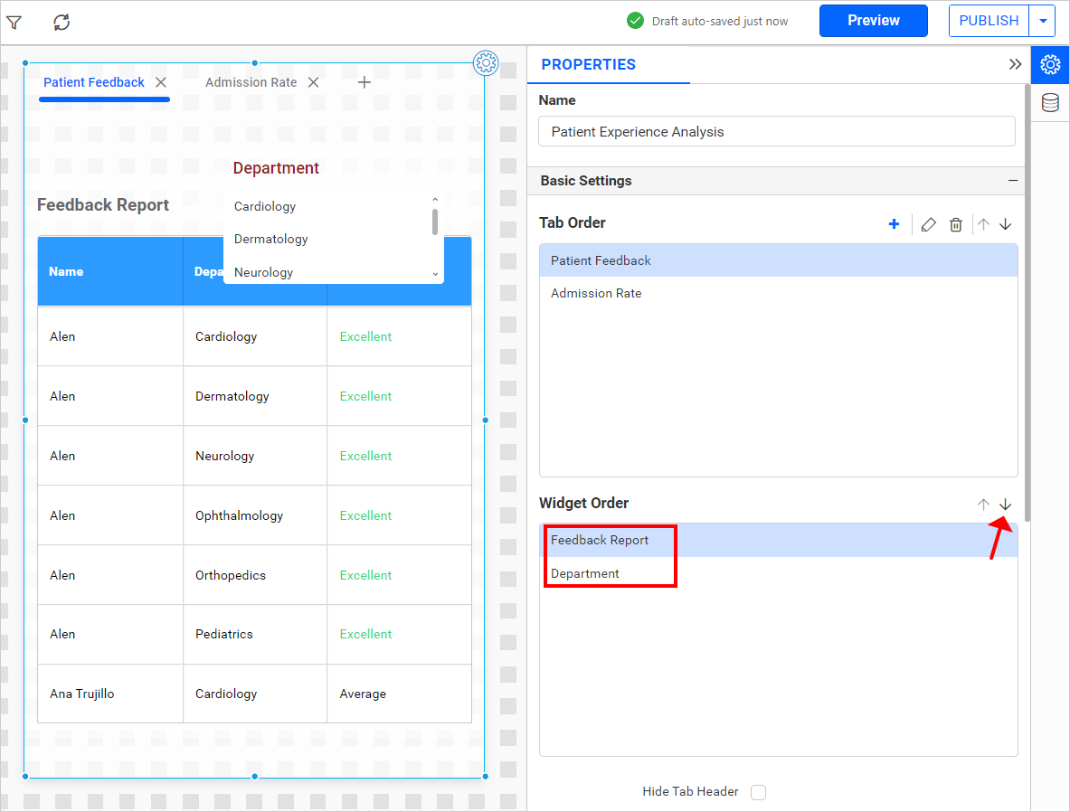Collapse the Basic Settings section
1070x812 pixels.
[x=1013, y=181]
